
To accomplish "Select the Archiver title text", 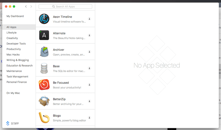I will (x=59, y=50).
